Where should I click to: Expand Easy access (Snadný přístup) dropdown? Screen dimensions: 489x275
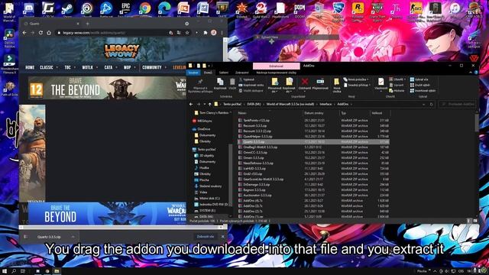point(356,85)
